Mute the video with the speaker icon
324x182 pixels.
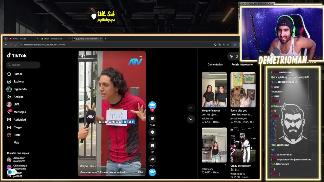83,56
